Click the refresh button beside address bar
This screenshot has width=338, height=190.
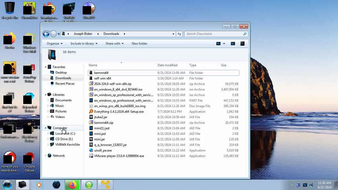[179, 34]
